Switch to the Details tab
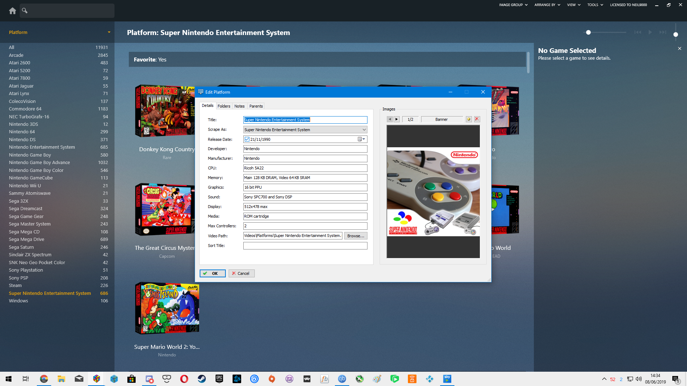The image size is (687, 386). point(208,106)
